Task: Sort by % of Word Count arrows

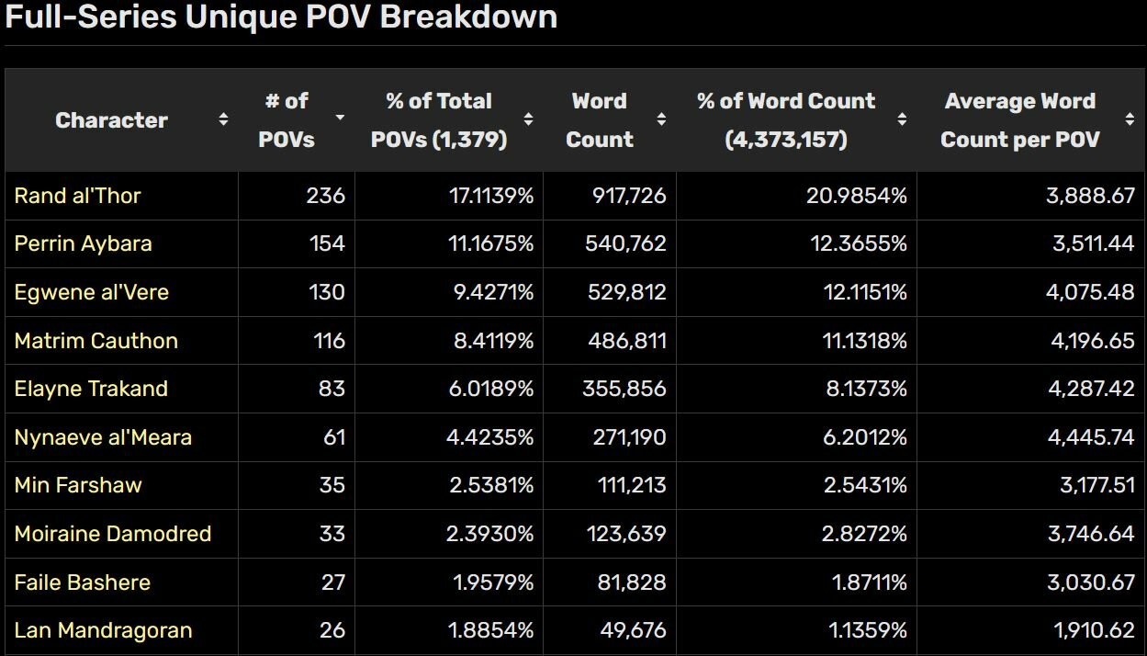Action: coord(902,119)
